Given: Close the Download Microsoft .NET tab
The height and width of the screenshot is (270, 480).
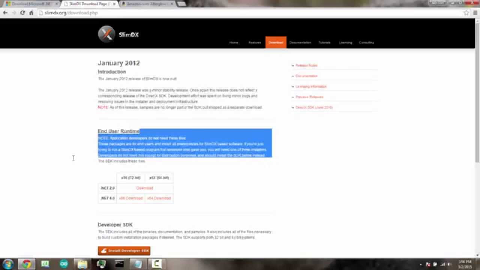Looking at the screenshot, I should (57, 4).
